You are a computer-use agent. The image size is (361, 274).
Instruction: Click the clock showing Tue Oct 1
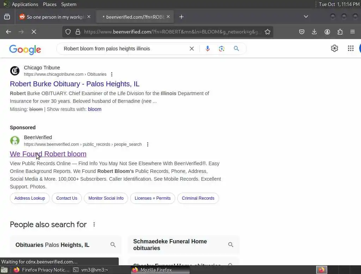[339, 4]
